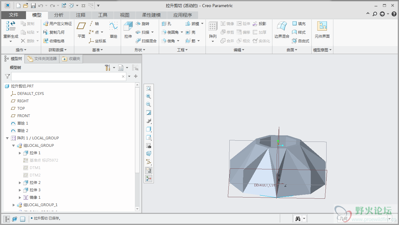The height and width of the screenshot is (225, 399).
Task: Click the model tree vertical scrollbar
Action: (137, 130)
